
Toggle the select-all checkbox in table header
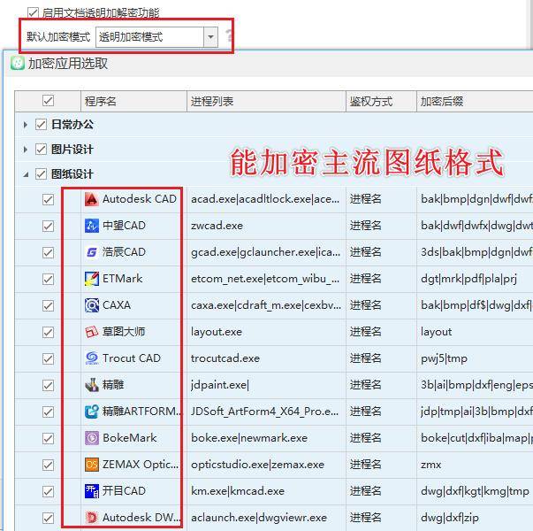49,101
